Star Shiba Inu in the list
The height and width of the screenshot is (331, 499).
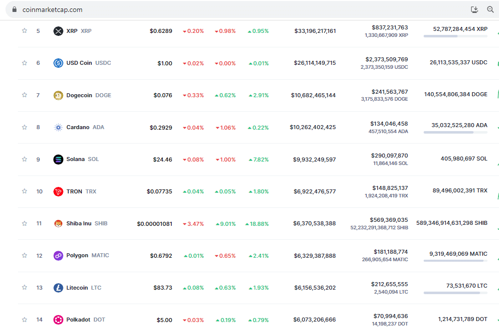pyautogui.click(x=24, y=223)
